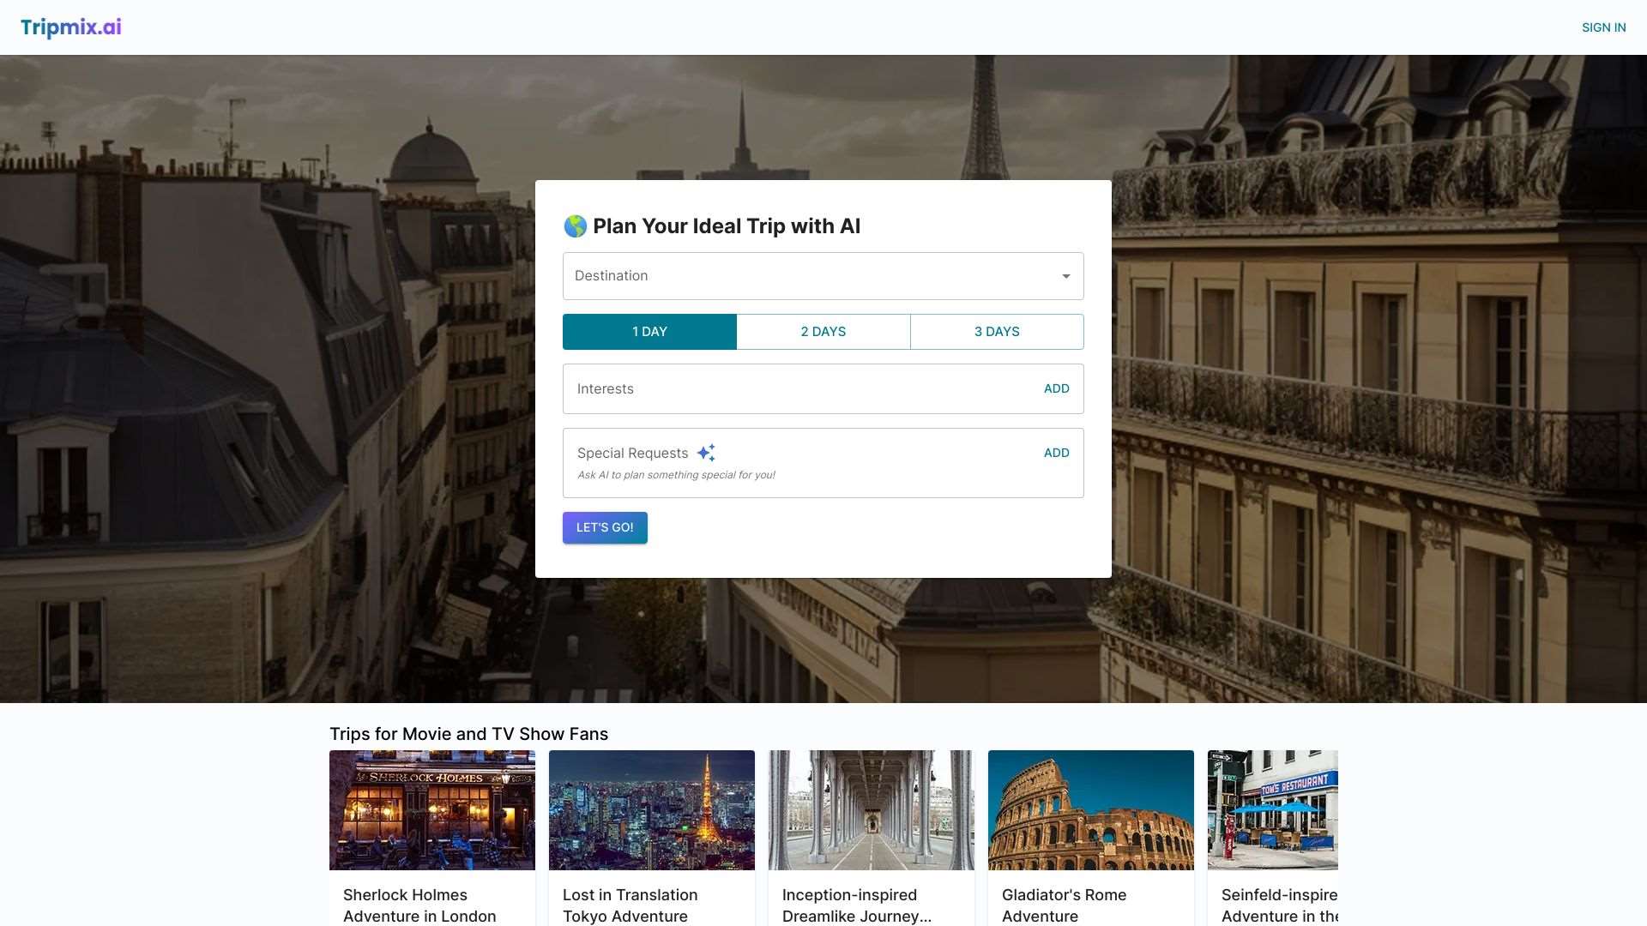Click ADD next to Special Requests
The image size is (1647, 926).
[x=1056, y=452]
